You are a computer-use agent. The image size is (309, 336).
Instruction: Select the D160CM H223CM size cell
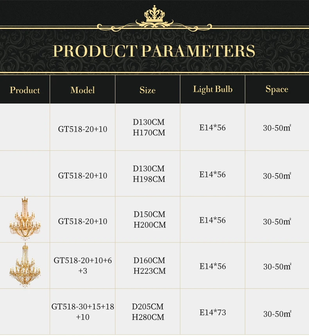[149, 266]
